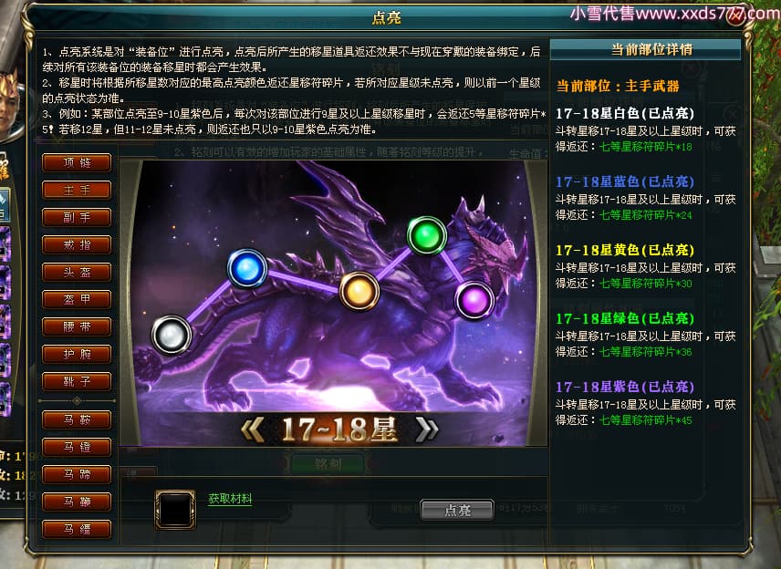Close the 点亮 window
The width and height of the screenshot is (781, 569).
(735, 16)
